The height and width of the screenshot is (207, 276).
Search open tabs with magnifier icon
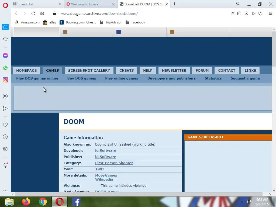coord(238,4)
